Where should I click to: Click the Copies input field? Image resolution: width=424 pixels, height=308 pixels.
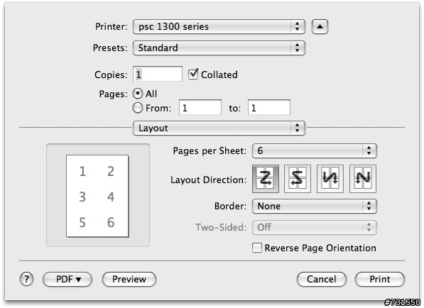point(158,74)
